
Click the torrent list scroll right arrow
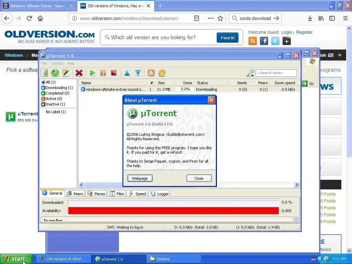tap(297, 185)
